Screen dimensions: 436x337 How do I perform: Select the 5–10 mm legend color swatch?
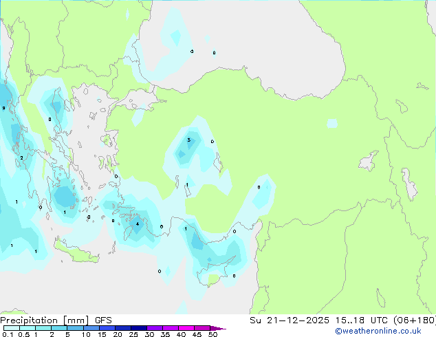coord(75,328)
